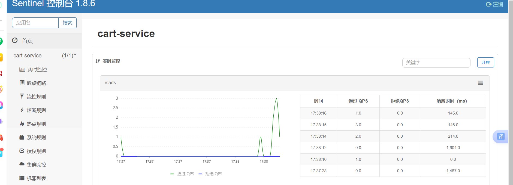
Task: Click the lightning bolt icon for 熔断规则
Action: (x=22, y=110)
